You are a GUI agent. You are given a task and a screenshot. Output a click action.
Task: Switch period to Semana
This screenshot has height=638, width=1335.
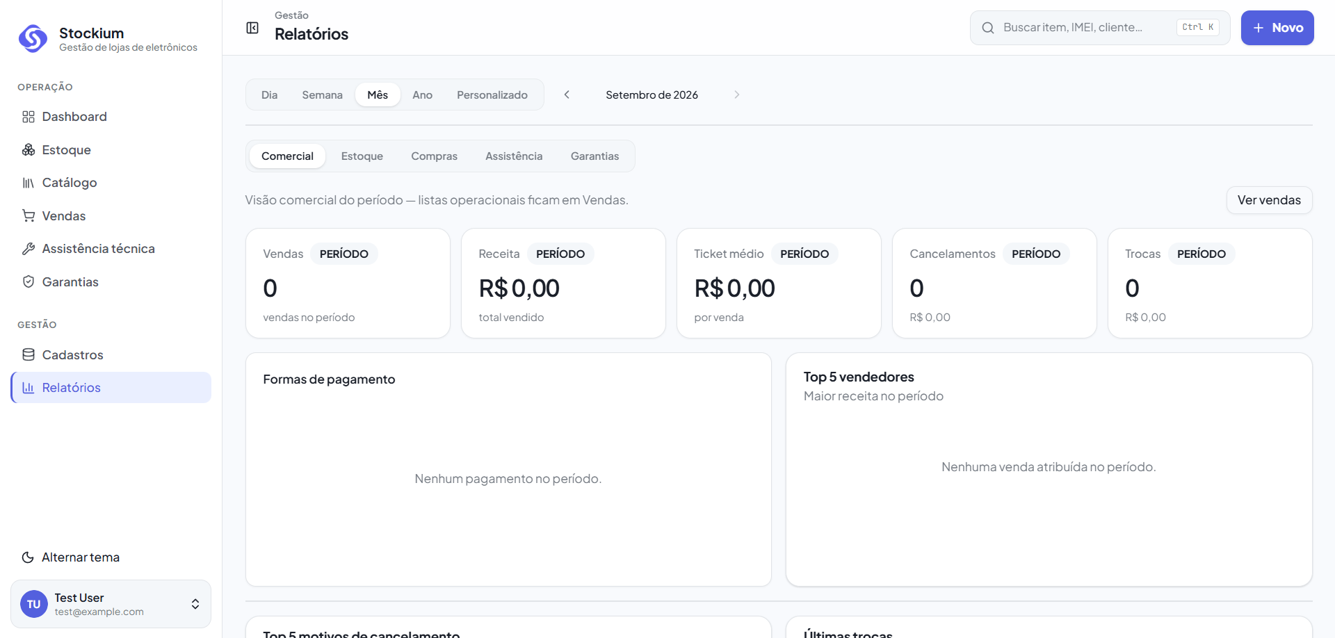(x=322, y=95)
